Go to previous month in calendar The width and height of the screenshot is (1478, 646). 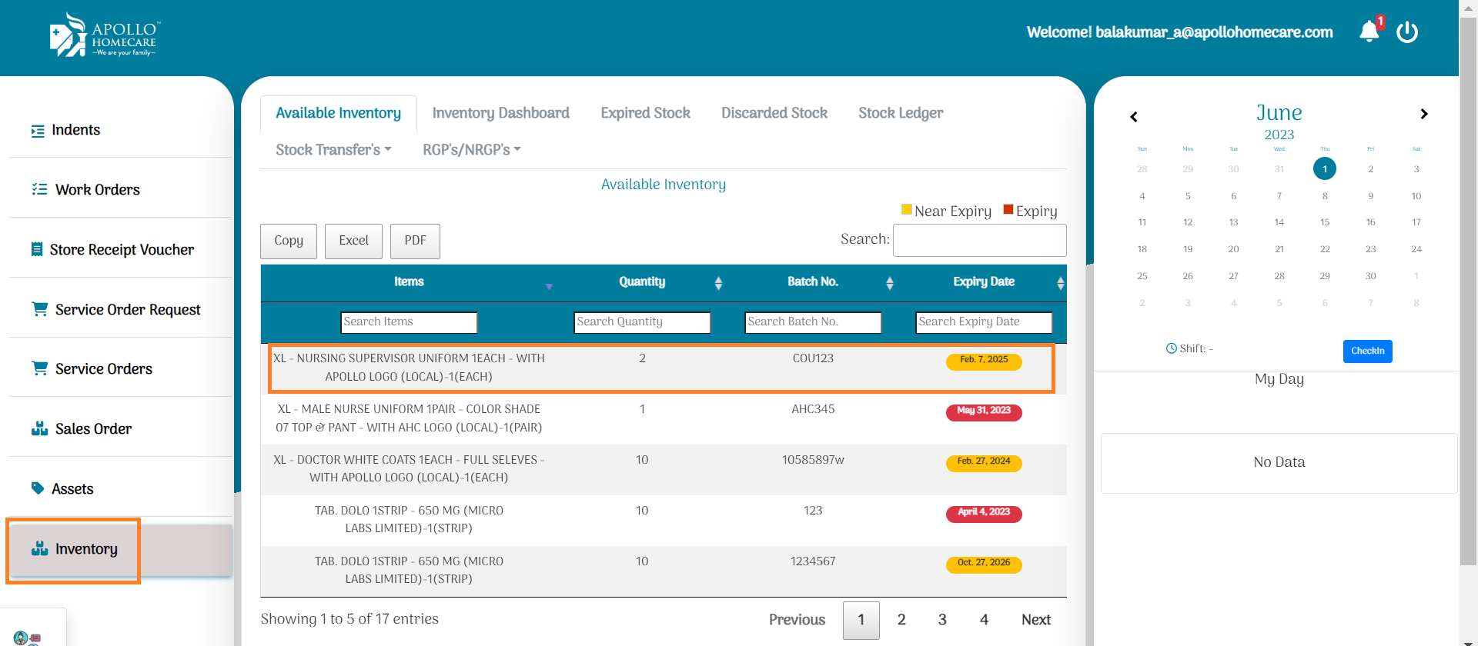pos(1133,117)
